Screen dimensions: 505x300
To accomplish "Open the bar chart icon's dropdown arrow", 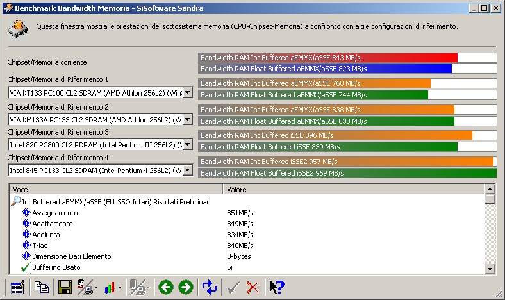I will pos(120,287).
